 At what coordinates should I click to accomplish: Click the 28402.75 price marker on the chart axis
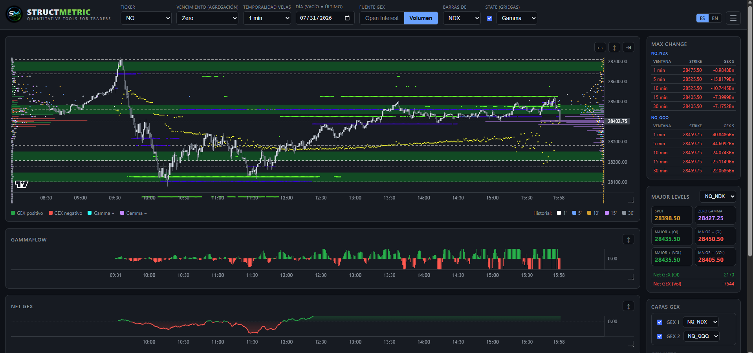coord(617,121)
